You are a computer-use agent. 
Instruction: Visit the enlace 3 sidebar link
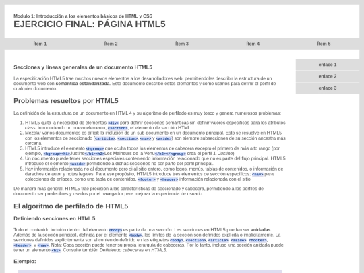[328, 88]
